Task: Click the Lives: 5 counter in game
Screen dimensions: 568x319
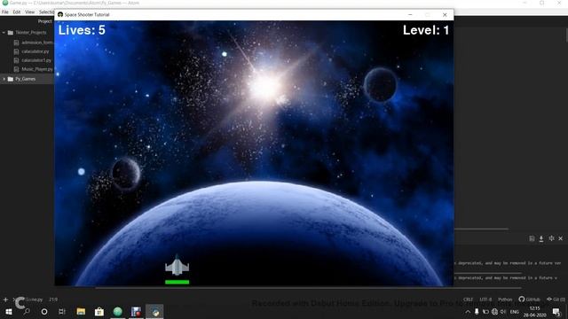Action: tap(82, 30)
